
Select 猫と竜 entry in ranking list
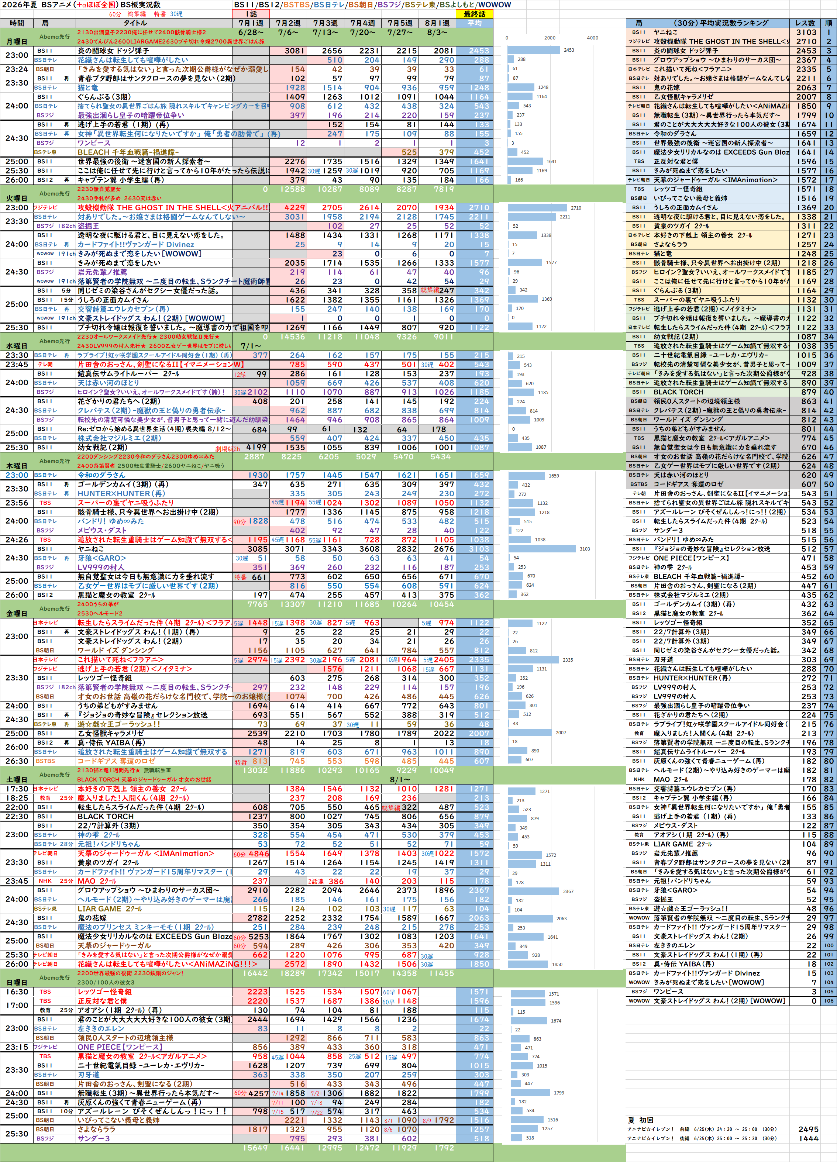pyautogui.click(x=663, y=254)
